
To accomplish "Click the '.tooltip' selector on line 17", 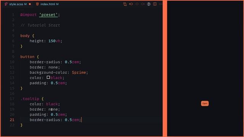I will click(30, 99).
